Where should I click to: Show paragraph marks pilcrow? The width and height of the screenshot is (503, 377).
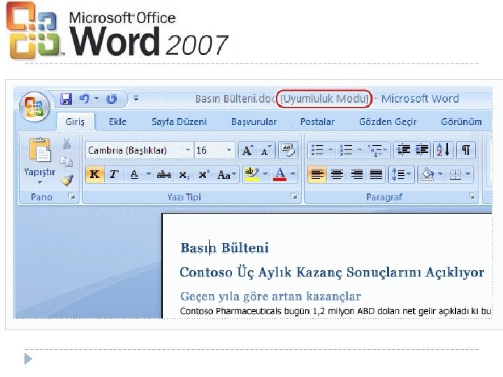point(465,149)
